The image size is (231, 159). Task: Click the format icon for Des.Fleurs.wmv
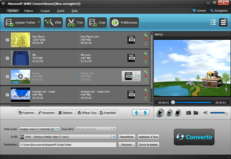[131, 40]
